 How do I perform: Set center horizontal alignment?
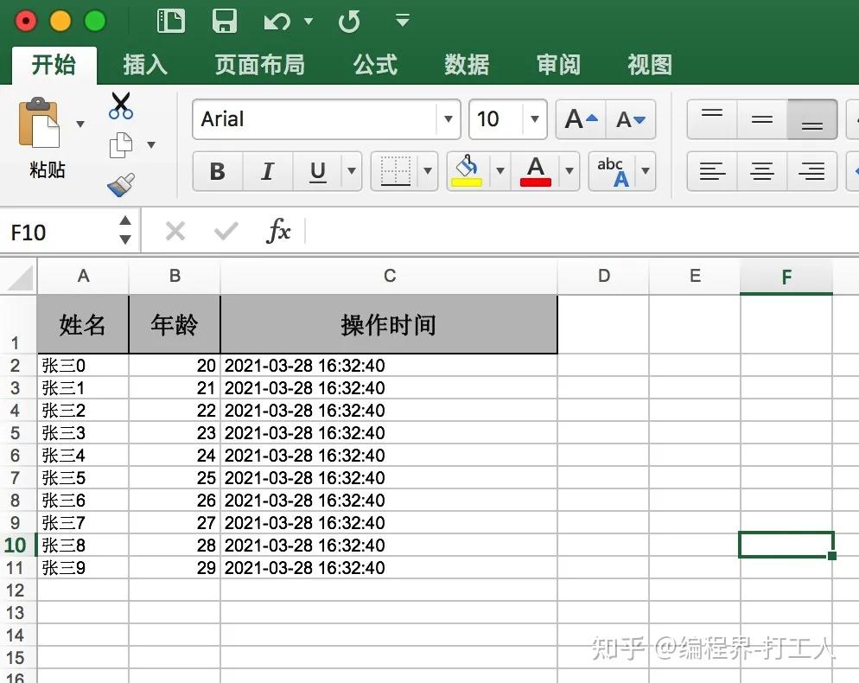tap(761, 171)
